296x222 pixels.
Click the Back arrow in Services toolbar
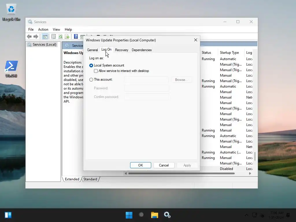coord(29,36)
